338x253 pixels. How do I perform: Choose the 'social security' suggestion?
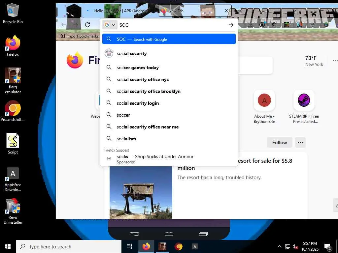[x=169, y=53]
